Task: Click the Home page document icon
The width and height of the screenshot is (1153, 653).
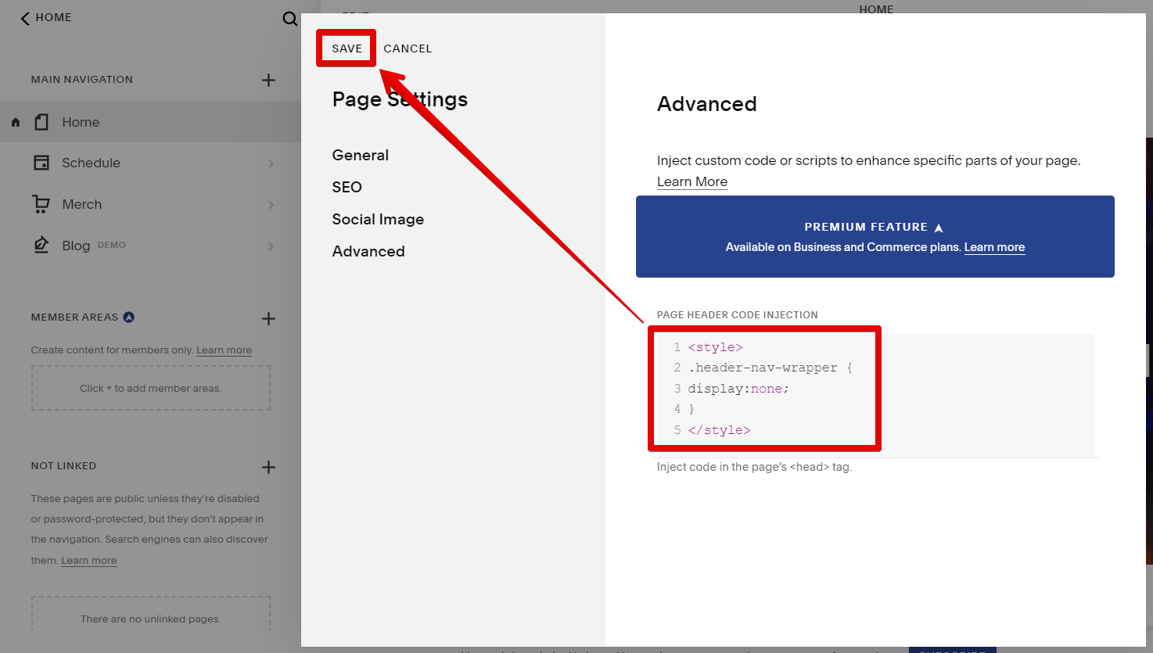Action: 41,122
